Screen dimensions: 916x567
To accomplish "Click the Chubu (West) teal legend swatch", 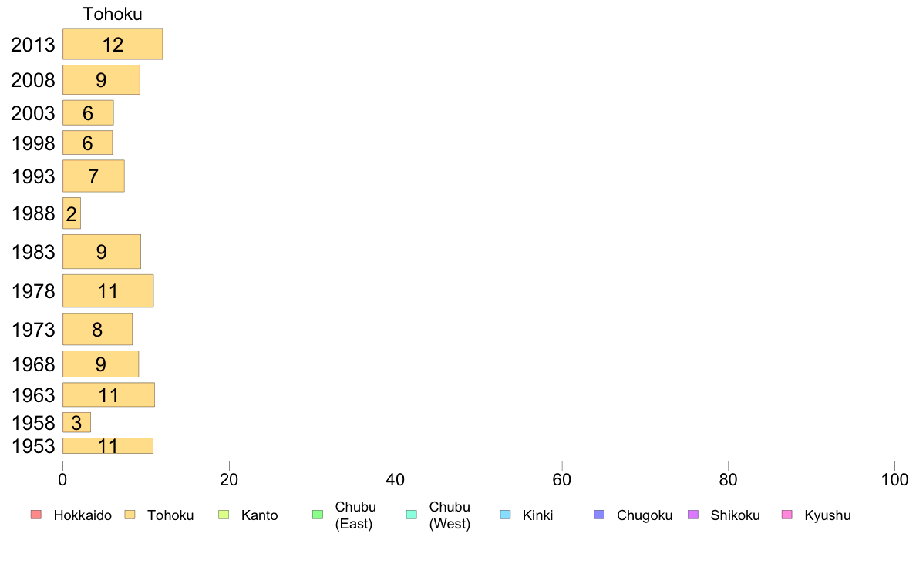I will point(411,515).
